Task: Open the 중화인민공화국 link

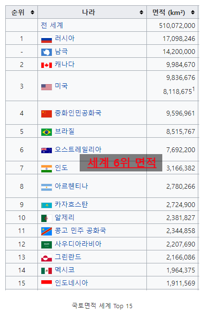Action: [78, 113]
